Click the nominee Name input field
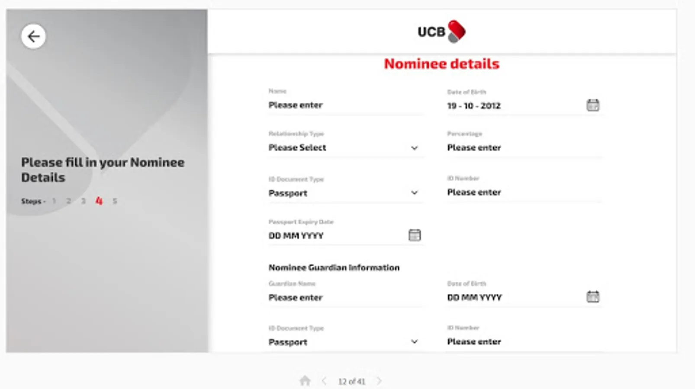The height and width of the screenshot is (389, 695). tap(345, 105)
